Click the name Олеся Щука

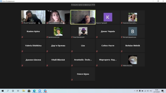83,74
